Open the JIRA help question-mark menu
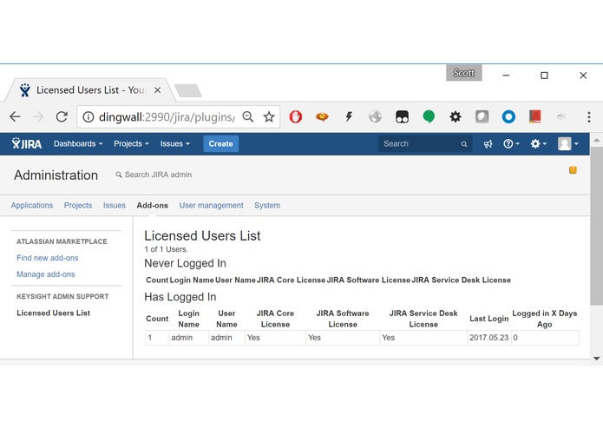This screenshot has height=429, width=603. 511,144
